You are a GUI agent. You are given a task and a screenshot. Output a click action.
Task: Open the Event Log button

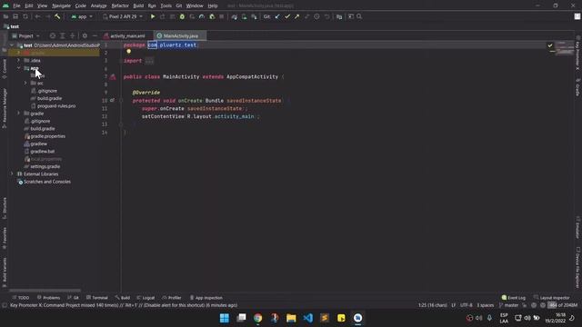coord(513,298)
